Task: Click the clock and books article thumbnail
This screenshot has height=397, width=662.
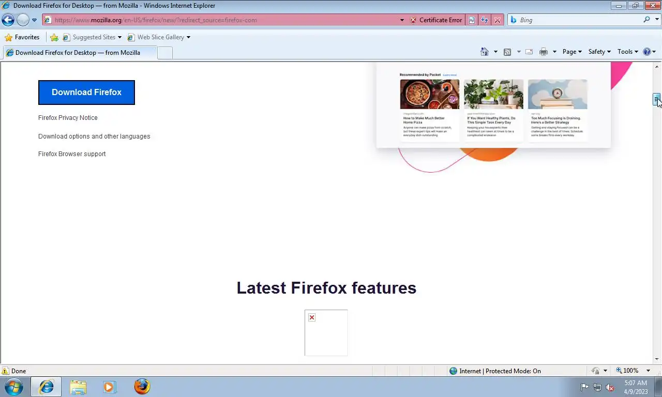Action: (558, 94)
